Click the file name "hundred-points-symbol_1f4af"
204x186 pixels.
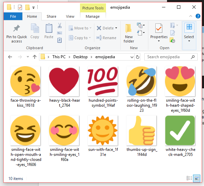click(x=103, y=103)
